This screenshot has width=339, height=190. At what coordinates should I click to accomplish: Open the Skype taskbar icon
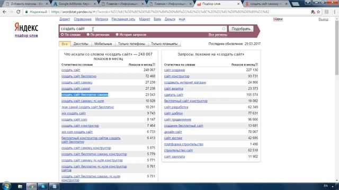coord(43,186)
